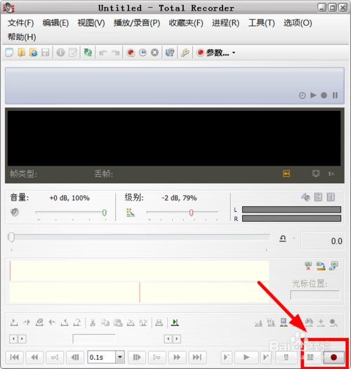Image resolution: width=351 pixels, height=369 pixels.
Task: Click the sound-source icon above the level meters
Action: pyautogui.click(x=305, y=197)
